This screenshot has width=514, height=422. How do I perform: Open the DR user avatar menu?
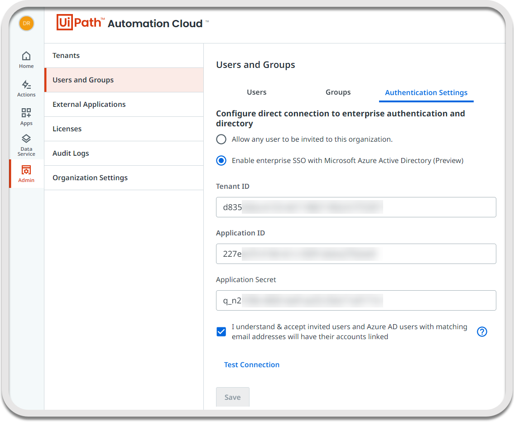[x=27, y=23]
